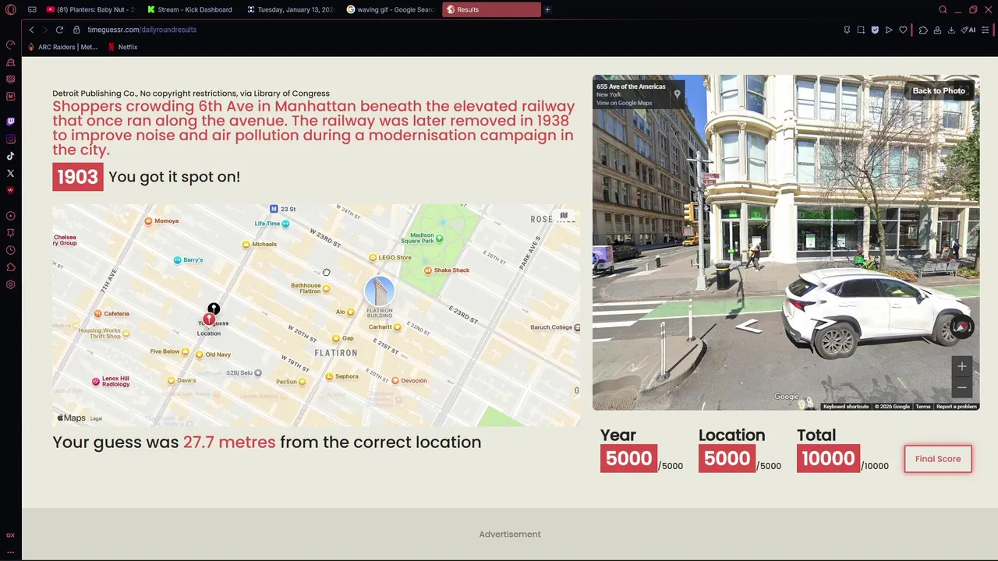The width and height of the screenshot is (998, 561).
Task: Click the 1903 year badge
Action: 77,177
